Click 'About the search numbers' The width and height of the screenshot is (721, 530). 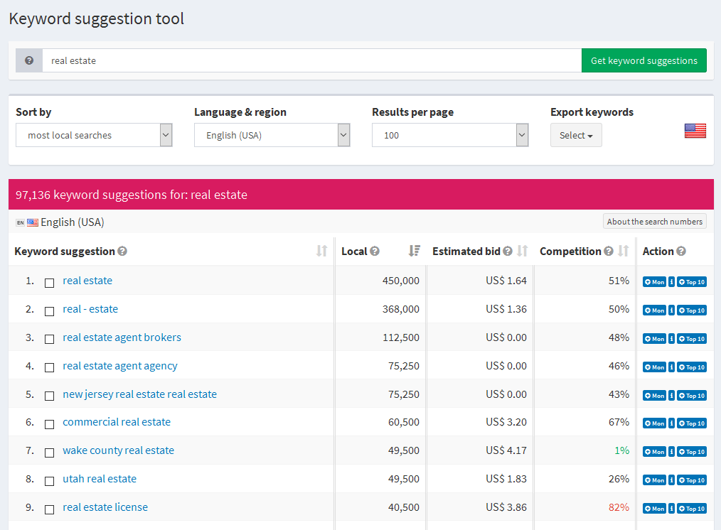654,221
